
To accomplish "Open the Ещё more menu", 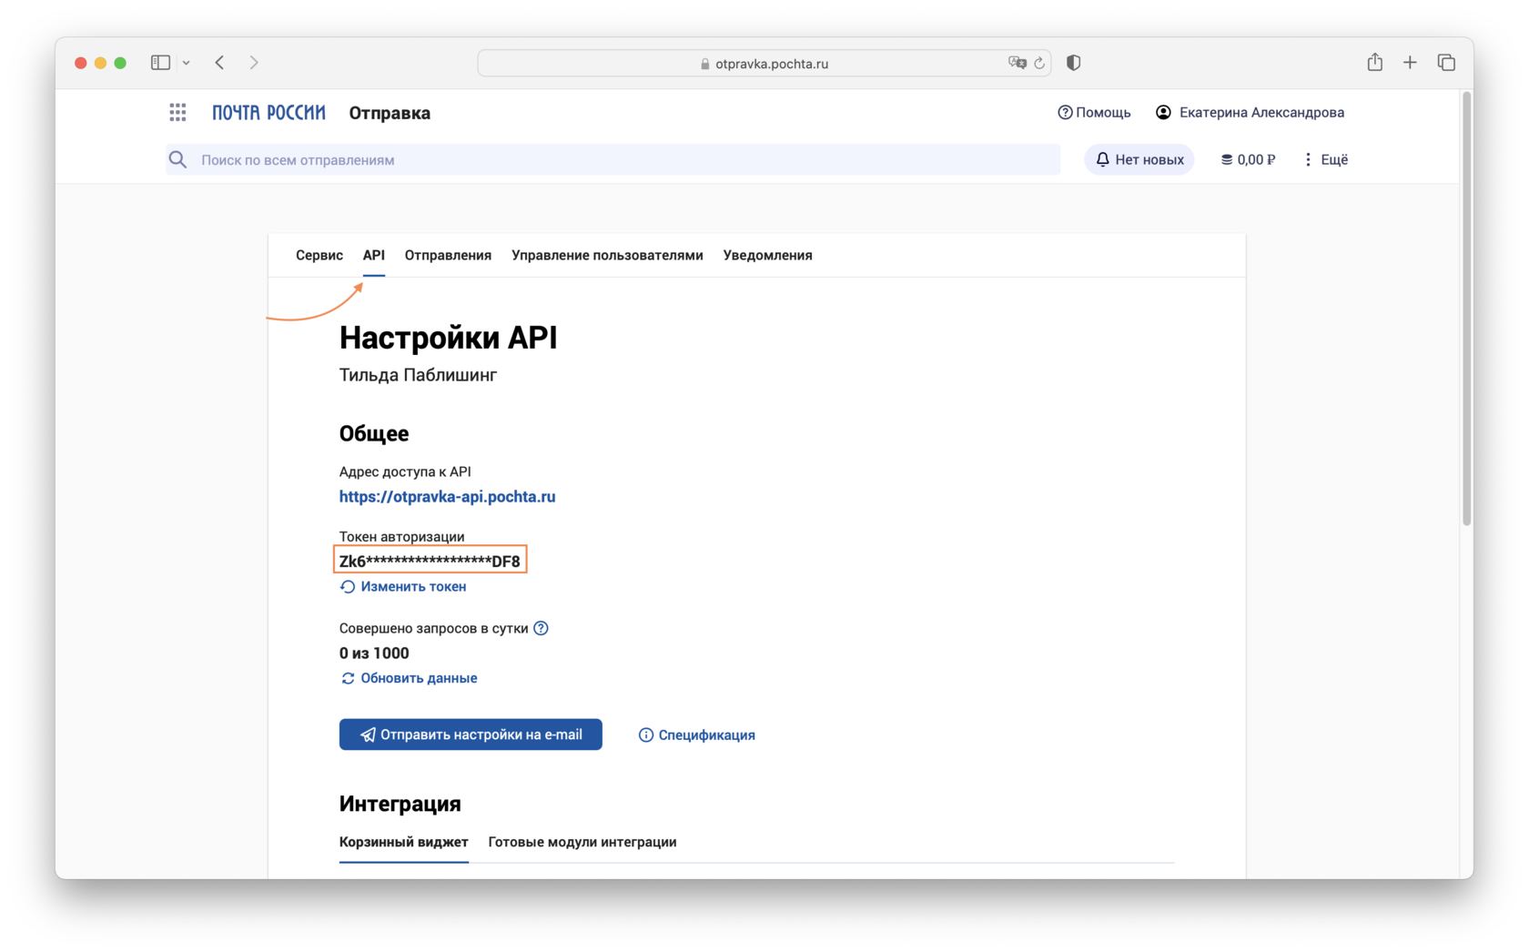I will 1326,159.
